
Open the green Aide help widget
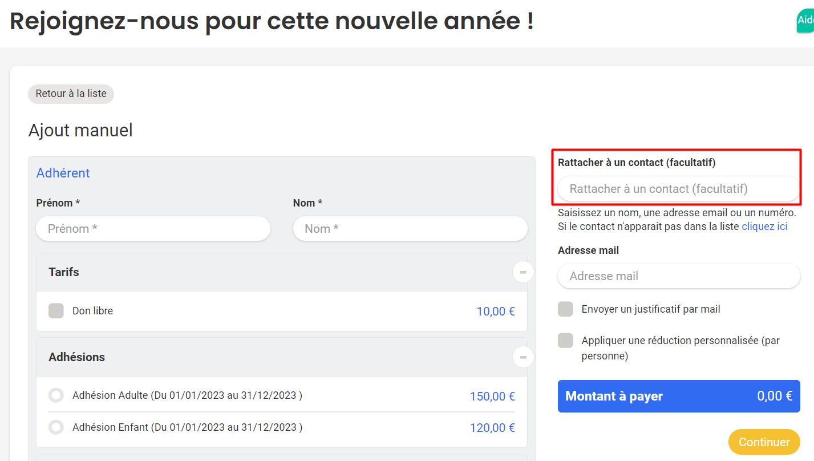[805, 21]
